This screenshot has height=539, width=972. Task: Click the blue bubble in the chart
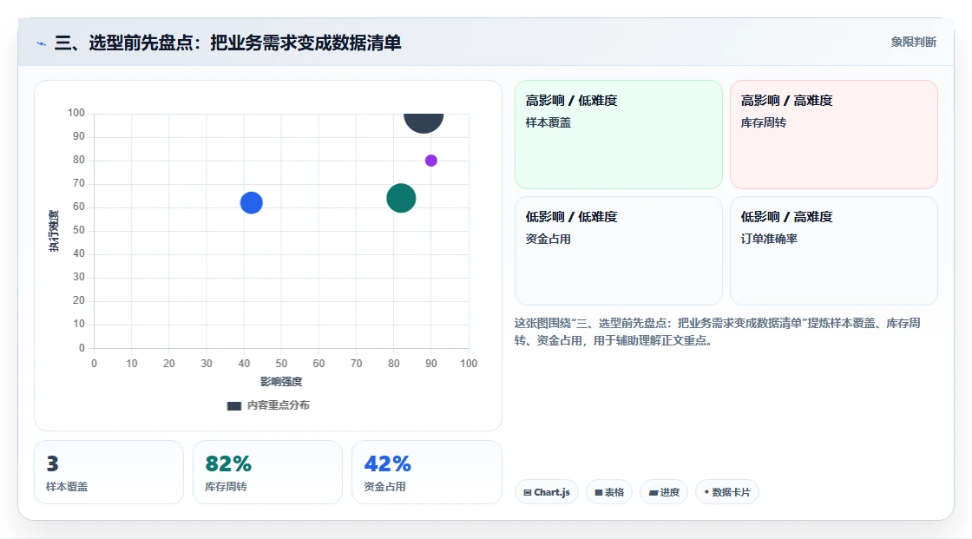pos(251,203)
